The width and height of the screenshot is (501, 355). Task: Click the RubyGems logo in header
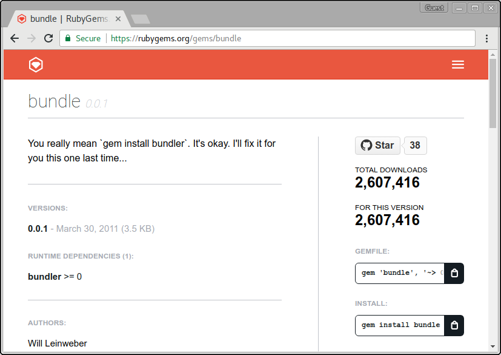click(x=36, y=64)
